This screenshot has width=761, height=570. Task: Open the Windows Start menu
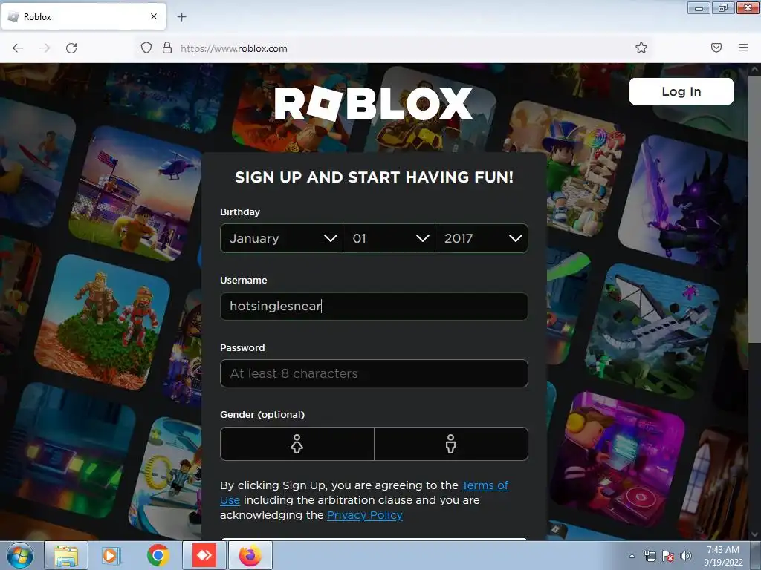coord(19,555)
